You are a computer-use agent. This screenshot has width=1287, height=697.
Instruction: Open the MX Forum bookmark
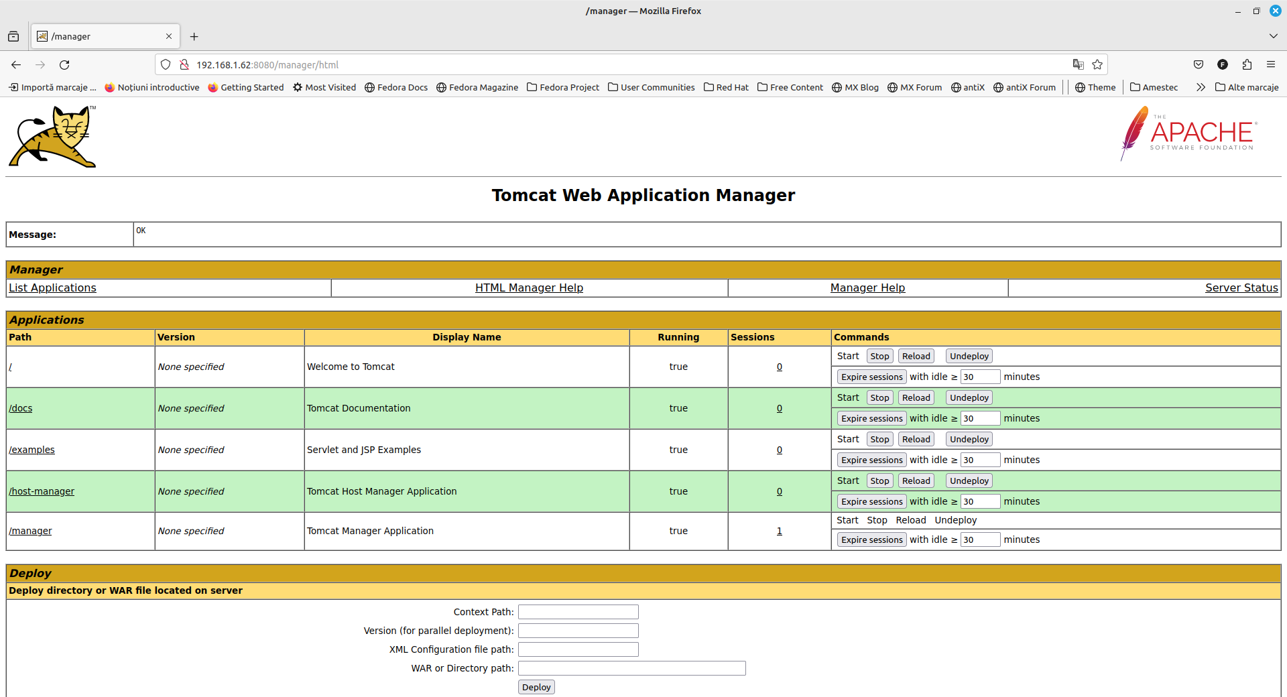coord(915,87)
